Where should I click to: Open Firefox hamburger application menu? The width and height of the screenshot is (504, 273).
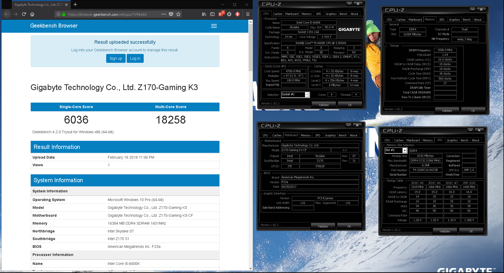(x=248, y=14)
